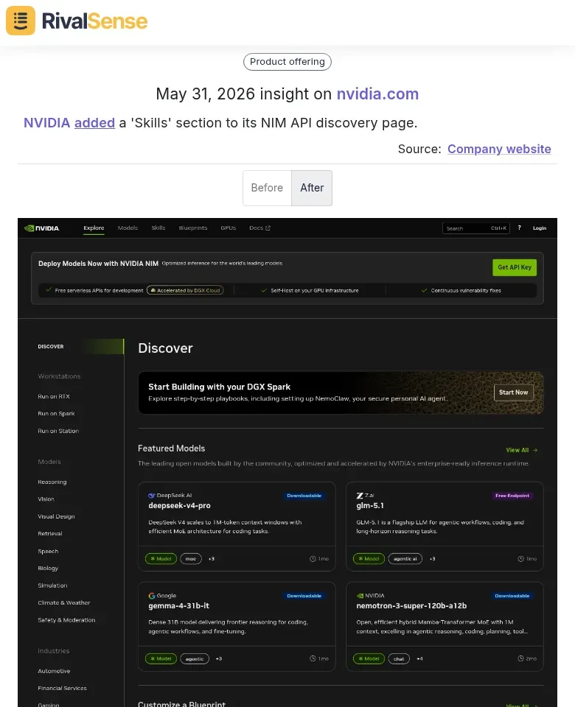Click the NVIDIA link in the insight sentence

pos(47,123)
